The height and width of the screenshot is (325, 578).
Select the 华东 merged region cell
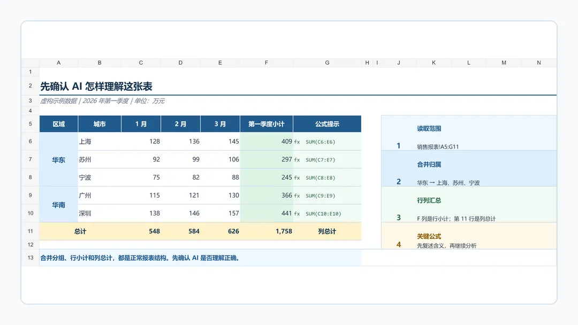click(59, 159)
